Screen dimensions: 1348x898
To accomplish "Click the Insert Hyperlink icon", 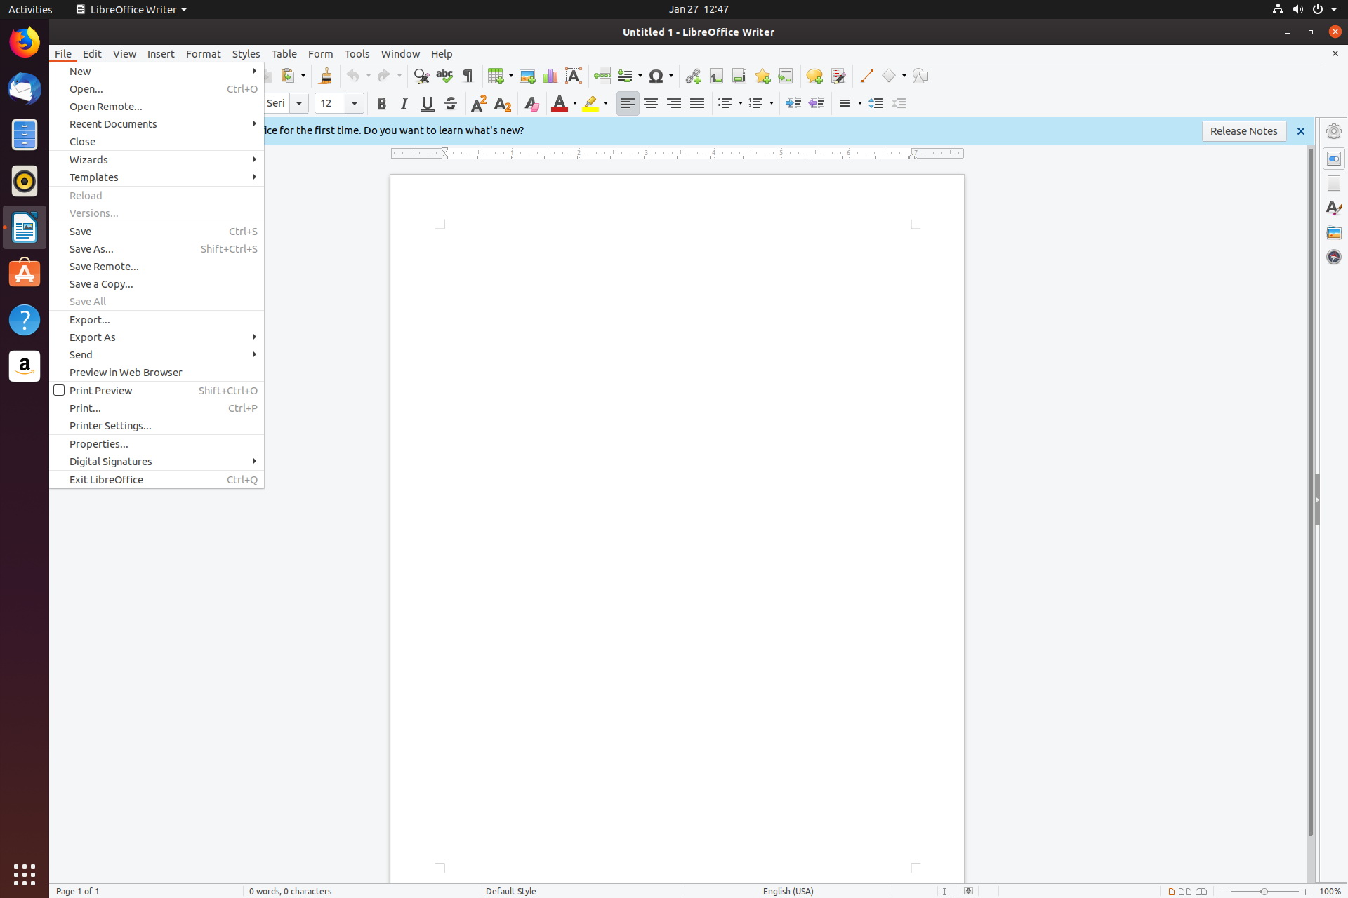I will pos(693,76).
